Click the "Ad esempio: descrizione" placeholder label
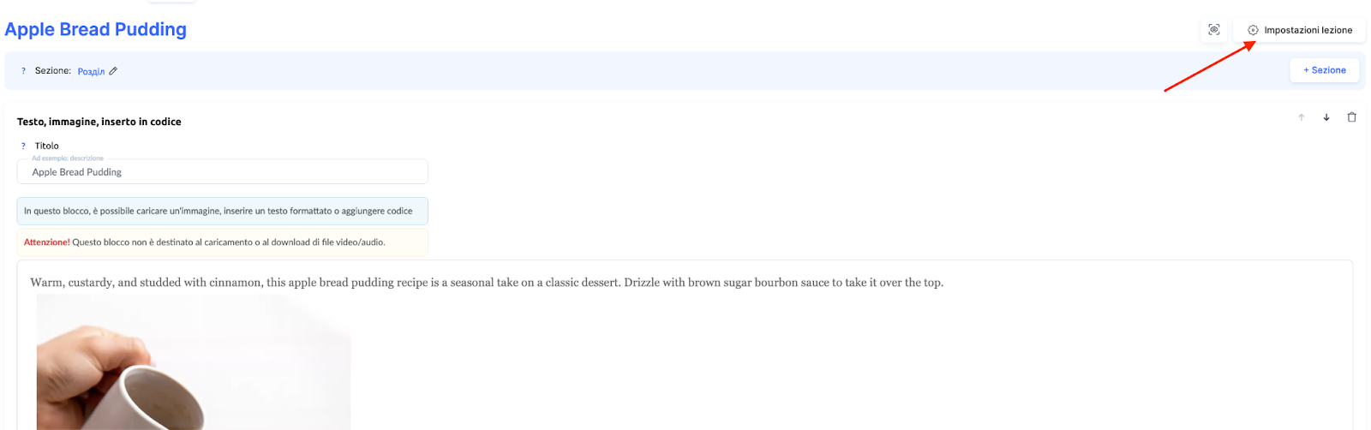The image size is (1371, 430). pyautogui.click(x=68, y=158)
